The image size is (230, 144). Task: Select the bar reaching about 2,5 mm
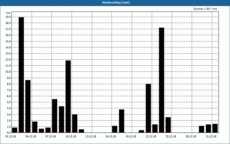coord(168,125)
